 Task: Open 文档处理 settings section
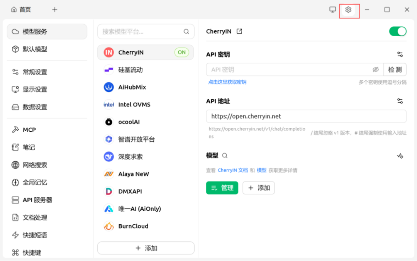(x=47, y=218)
